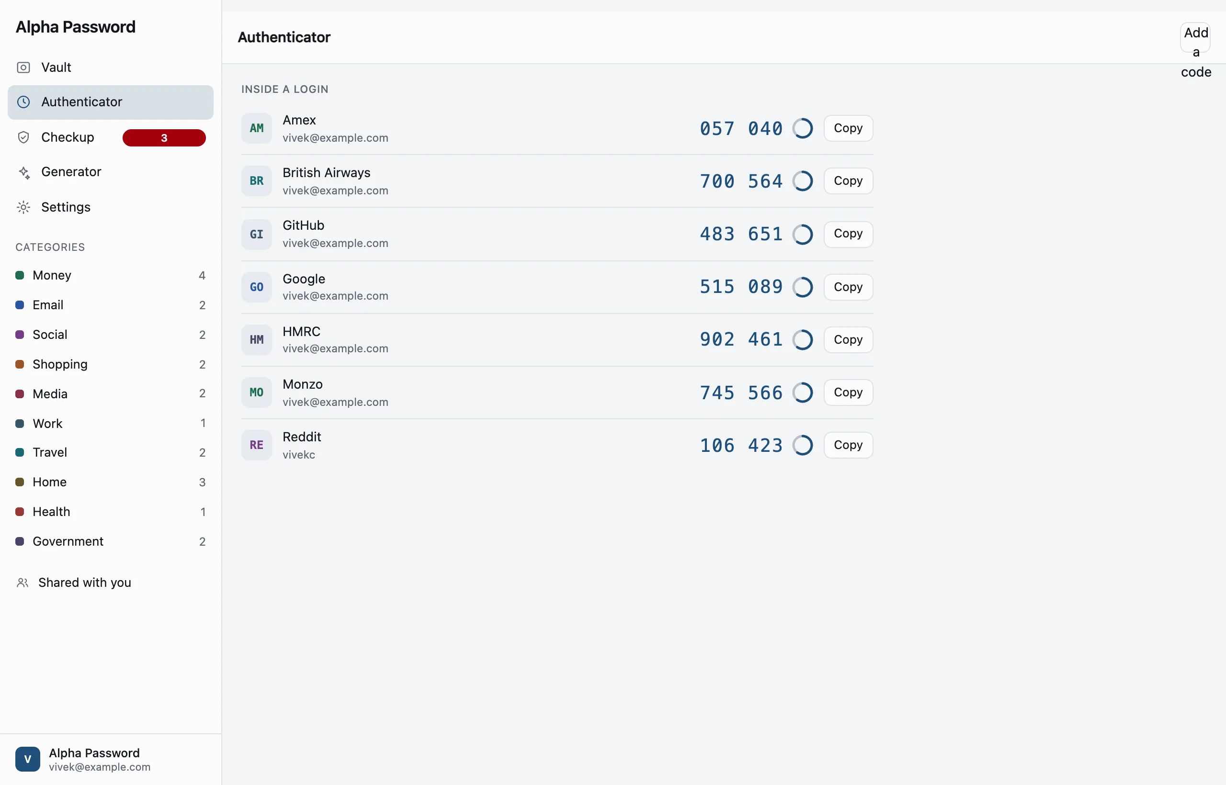Select the Travel category
The image size is (1226, 785).
(x=111, y=452)
